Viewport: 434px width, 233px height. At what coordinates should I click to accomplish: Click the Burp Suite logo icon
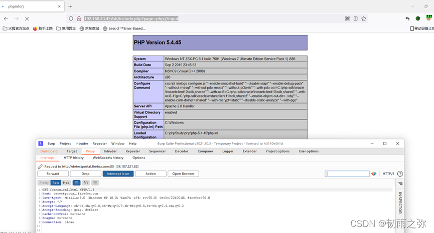pos(41,143)
